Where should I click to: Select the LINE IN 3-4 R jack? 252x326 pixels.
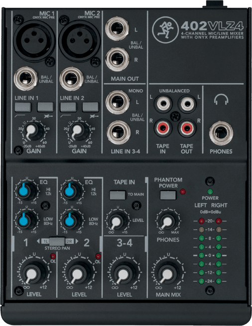point(119,133)
